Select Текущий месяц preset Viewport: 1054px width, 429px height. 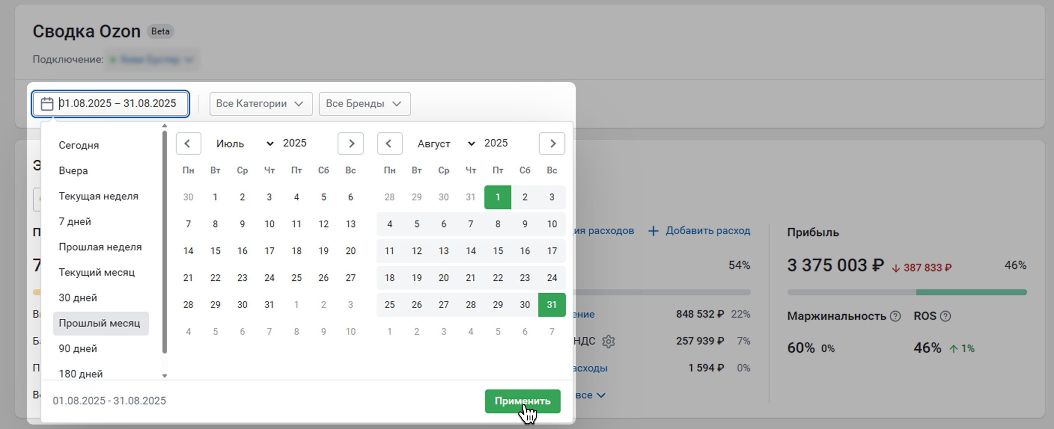point(97,272)
